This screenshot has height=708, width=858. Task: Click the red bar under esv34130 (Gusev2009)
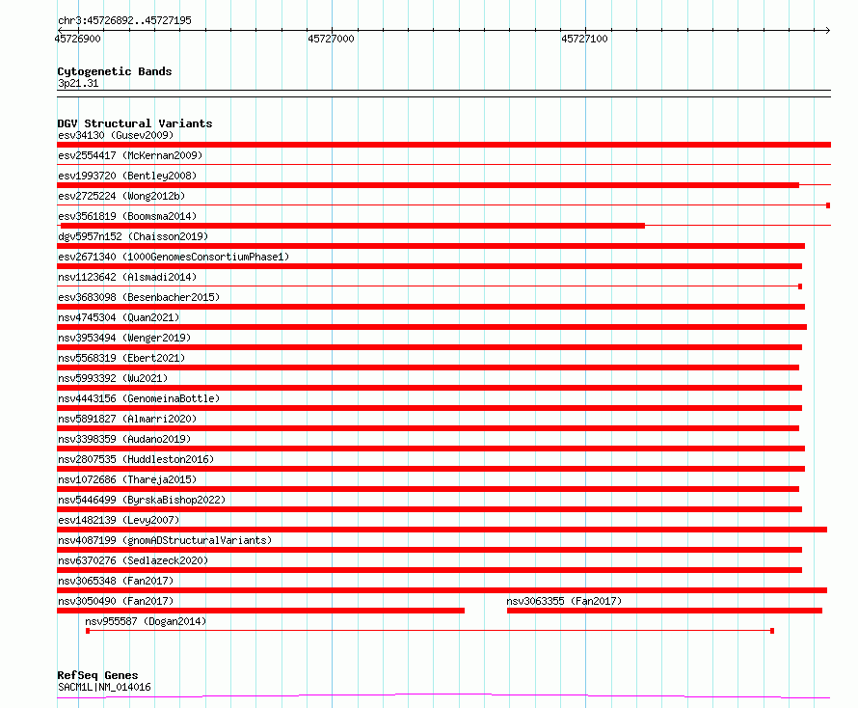pos(443,145)
